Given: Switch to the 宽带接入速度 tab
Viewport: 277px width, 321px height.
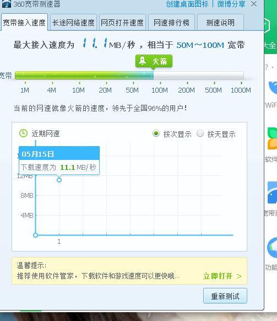Looking at the screenshot, I should click(24, 23).
